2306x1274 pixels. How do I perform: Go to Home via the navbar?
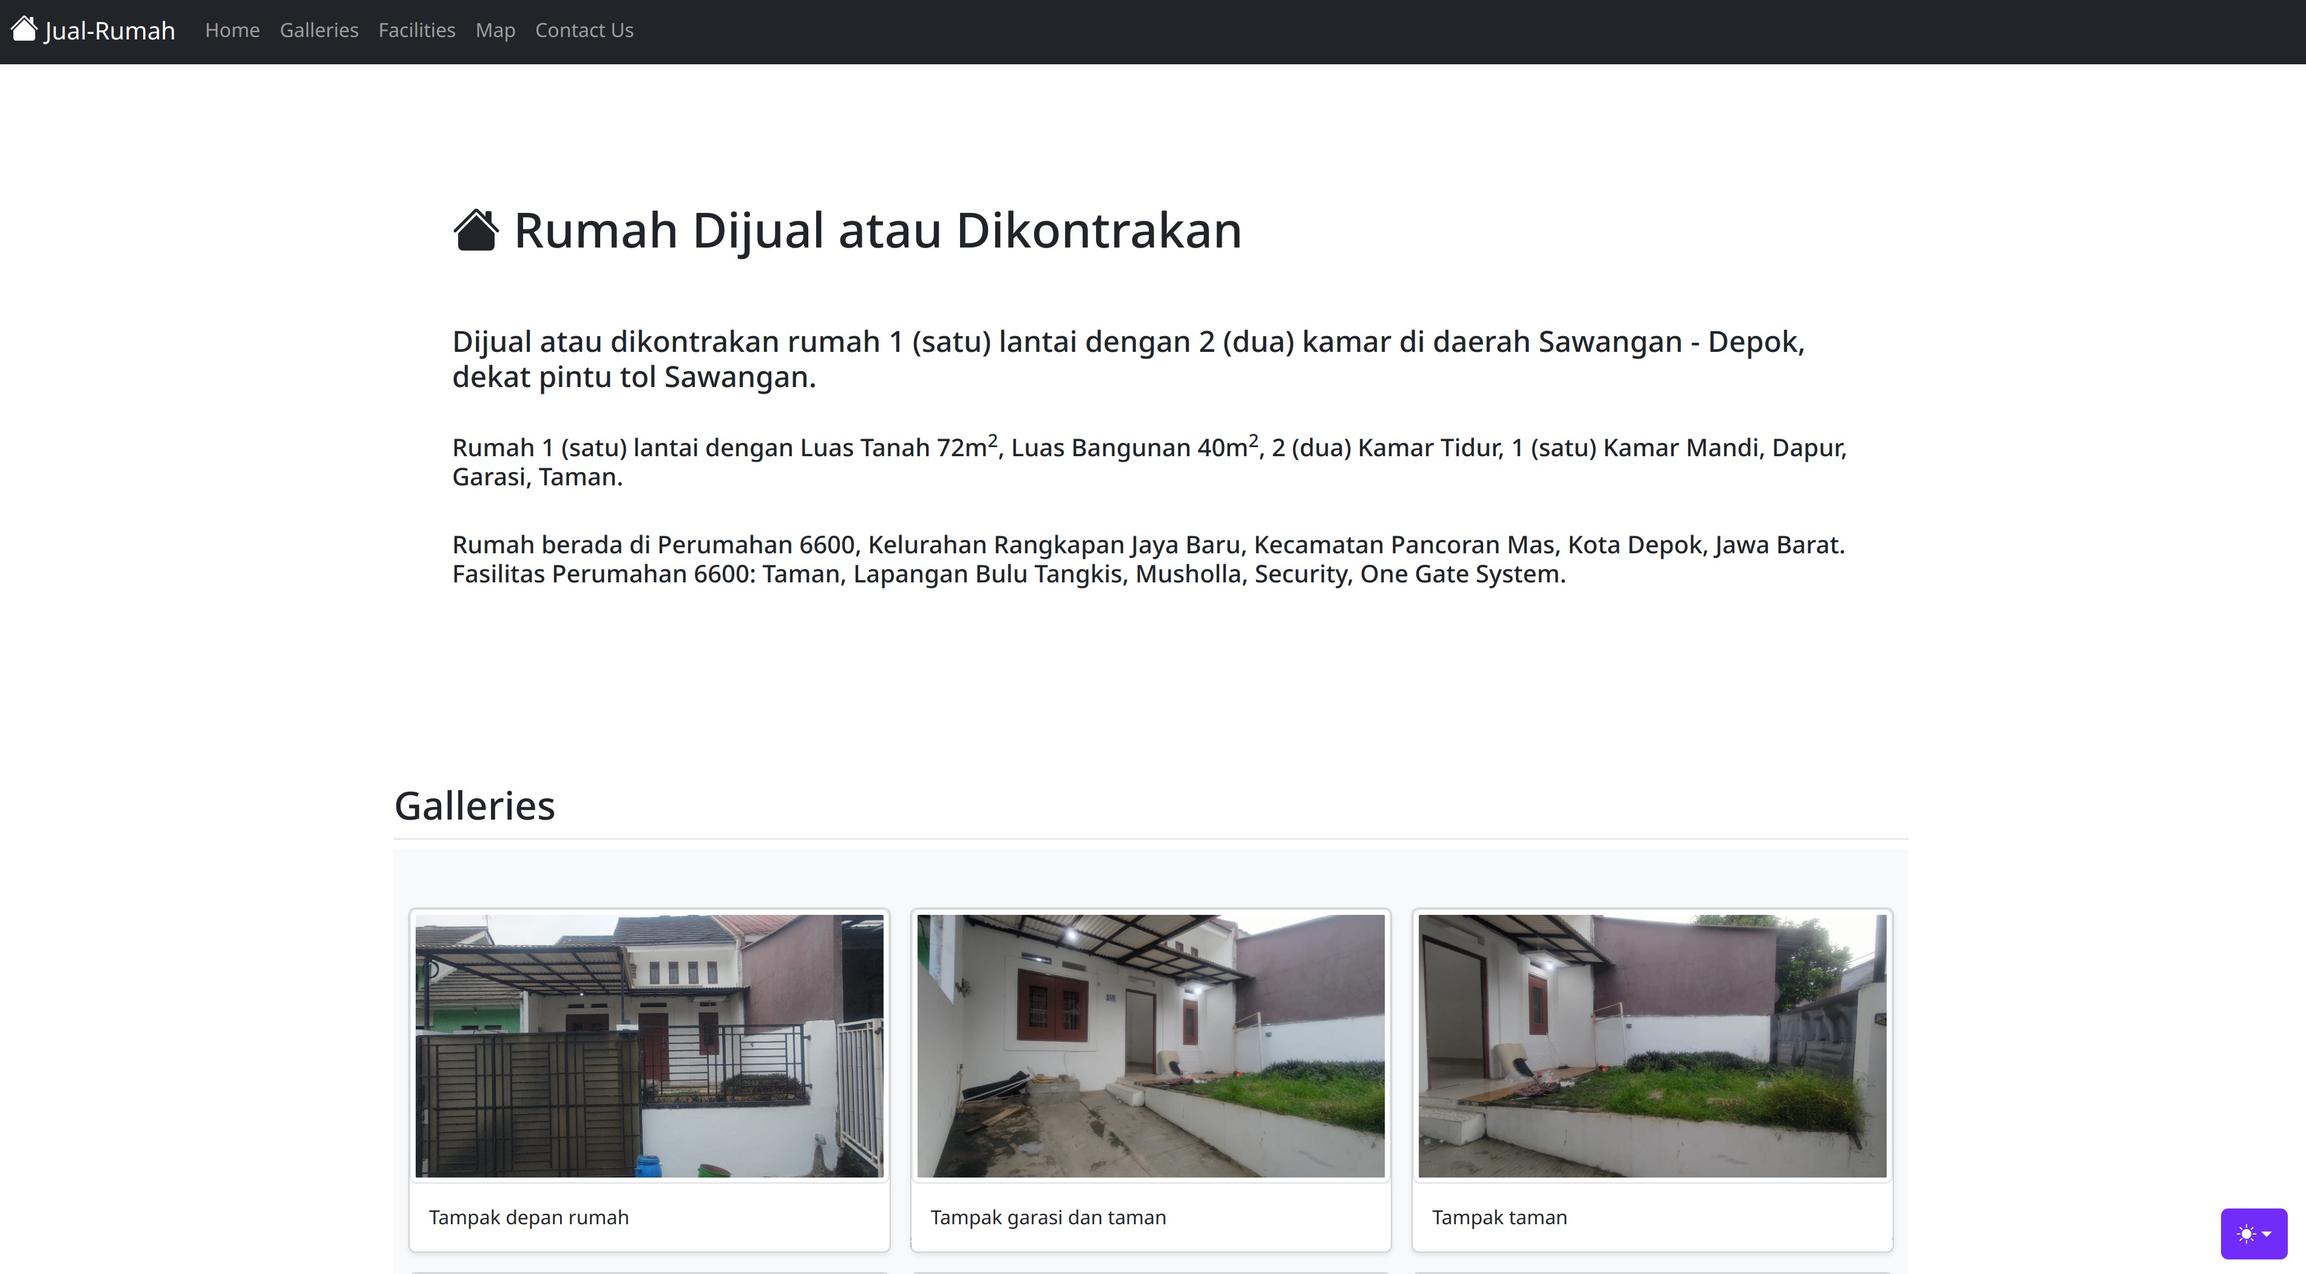pyautogui.click(x=232, y=30)
